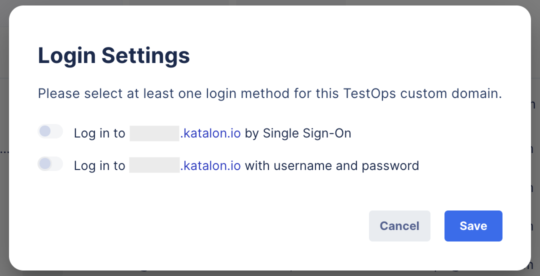Click "Log in to" text in Single Sign-On row
This screenshot has width=540, height=276.
click(x=99, y=133)
